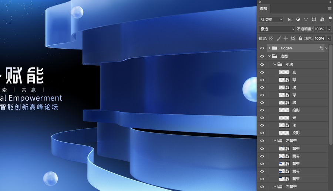The image size is (333, 191).
Task: Hide the 光 layer directly under 小球 group
Action: [262, 72]
